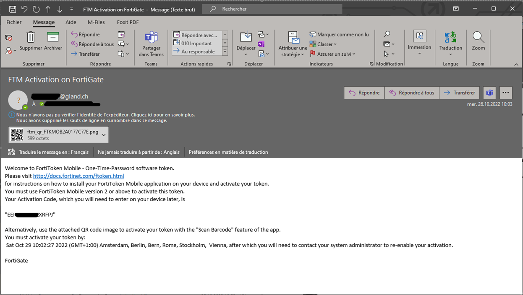Click the OneNote icon in Déplacer group
The image size is (523, 295).
click(261, 44)
